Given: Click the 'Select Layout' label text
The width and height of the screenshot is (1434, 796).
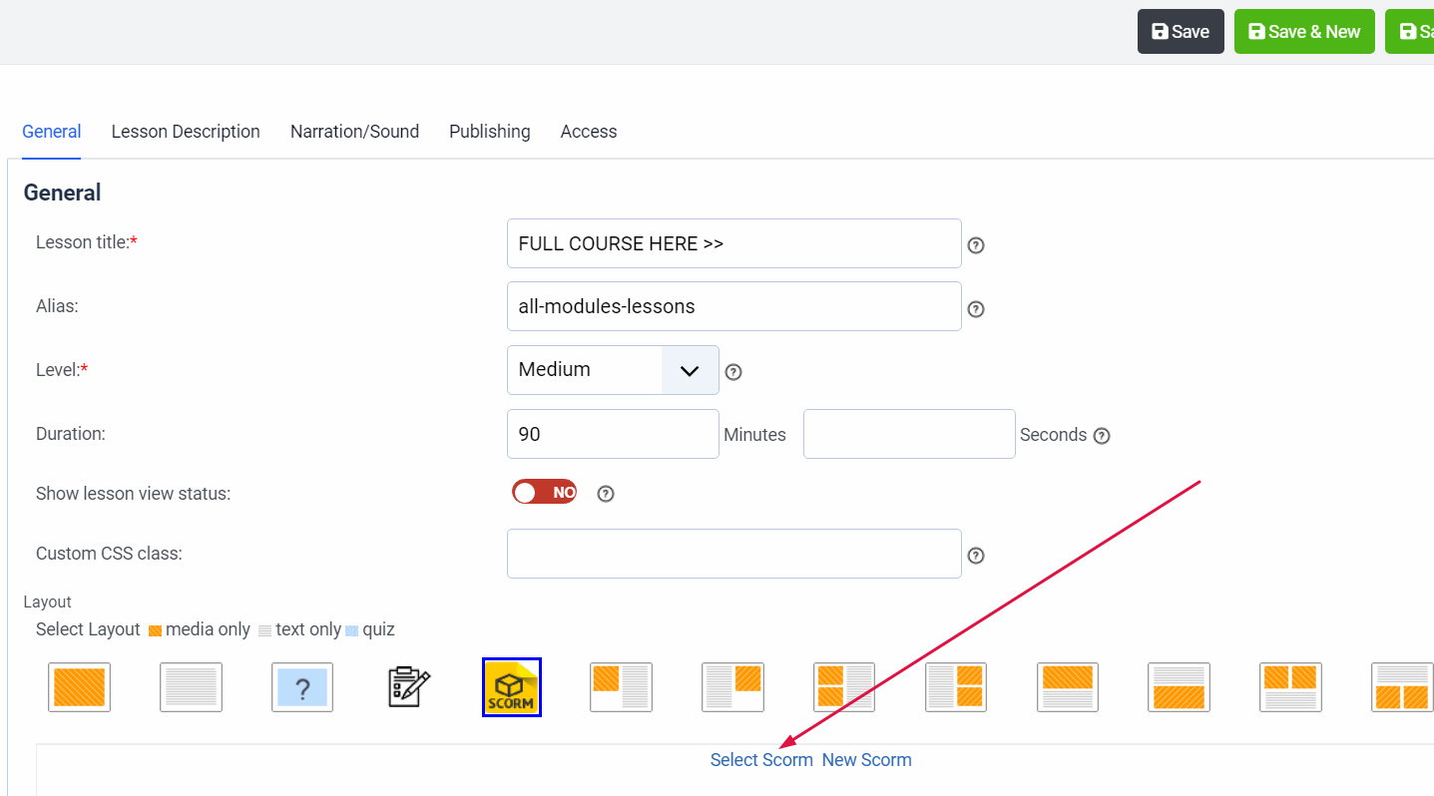Looking at the screenshot, I should pos(88,629).
